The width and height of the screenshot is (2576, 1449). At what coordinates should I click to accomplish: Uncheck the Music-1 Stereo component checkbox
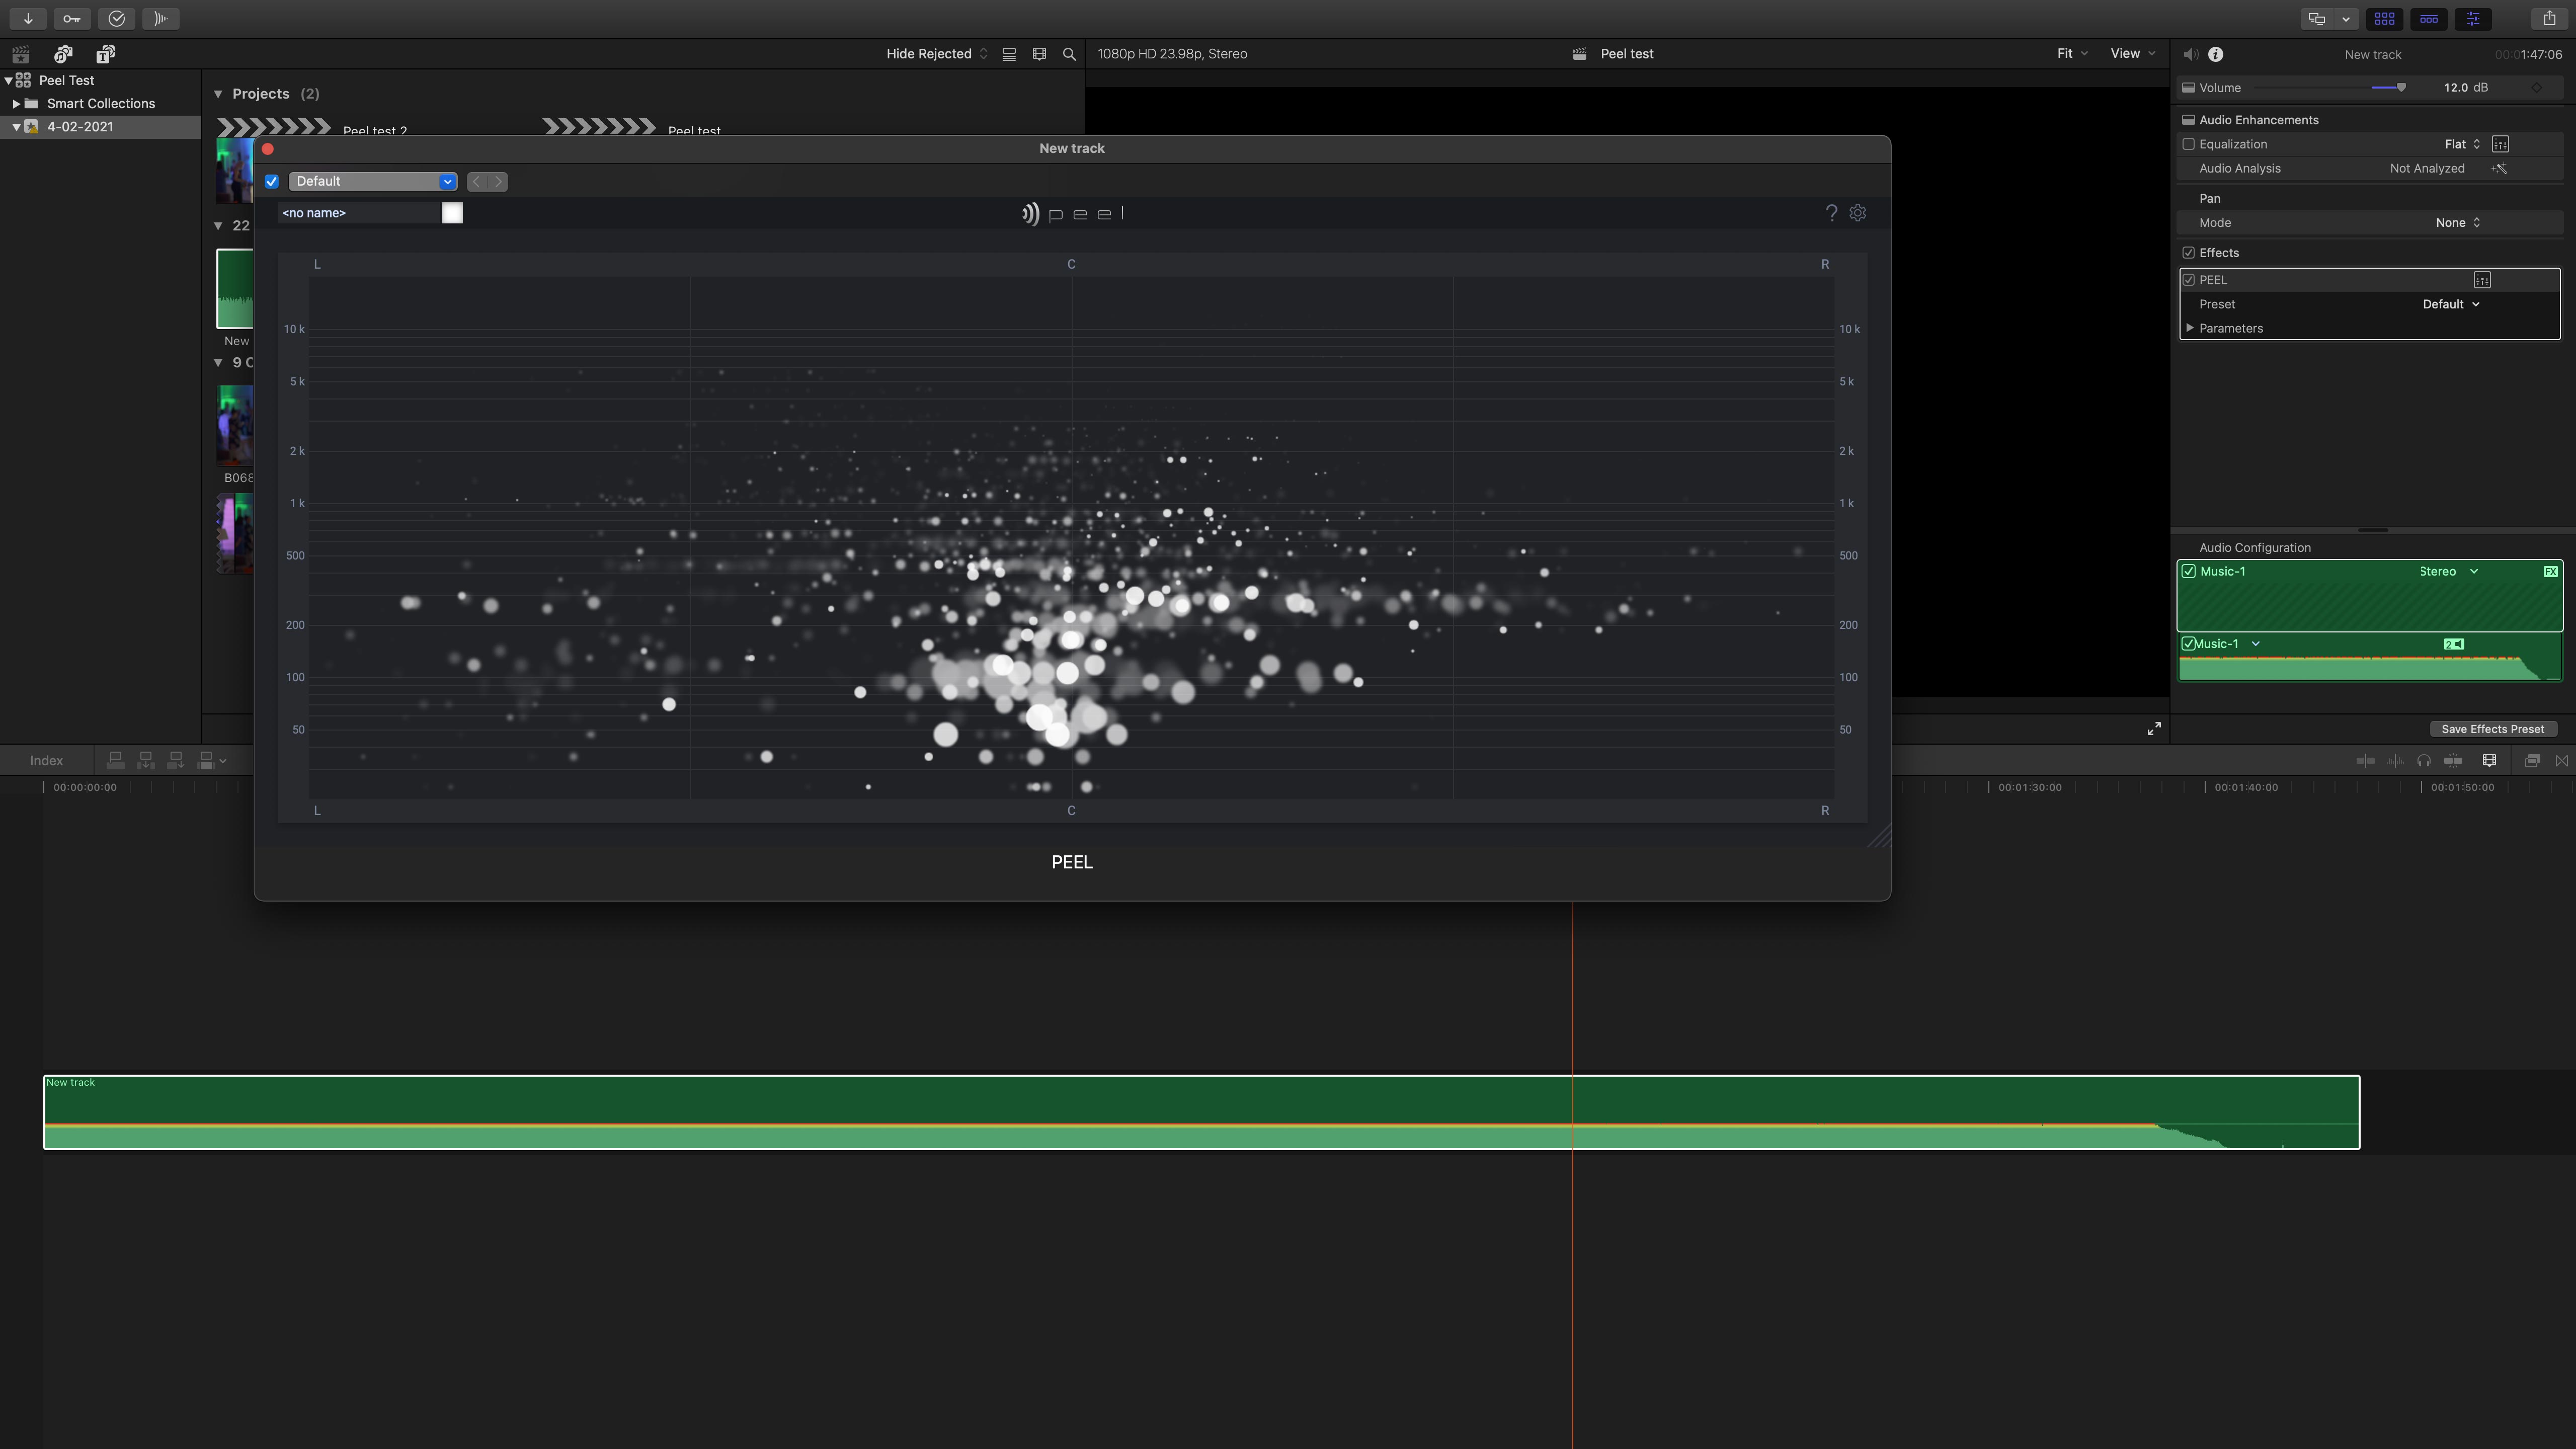coord(2189,571)
